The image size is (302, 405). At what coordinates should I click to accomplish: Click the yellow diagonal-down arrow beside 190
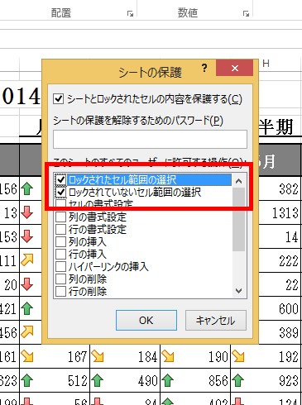pyautogui.click(x=168, y=356)
